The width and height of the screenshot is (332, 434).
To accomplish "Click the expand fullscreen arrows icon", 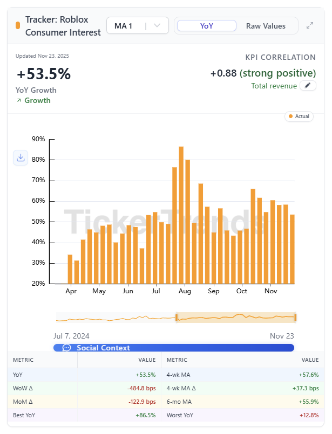I will [x=310, y=25].
